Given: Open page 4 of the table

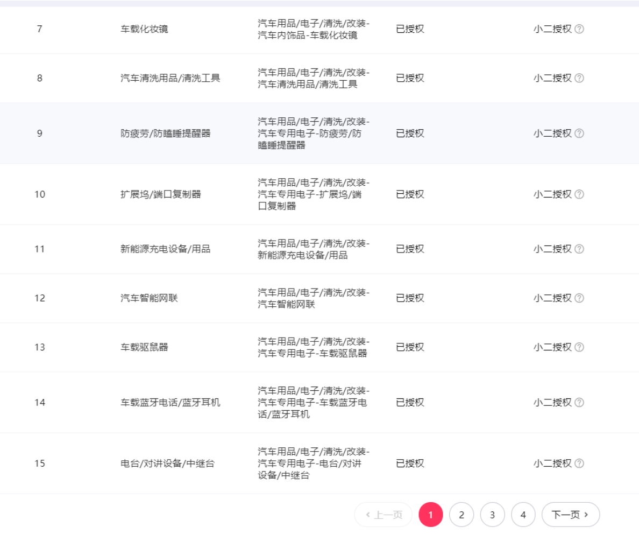Looking at the screenshot, I should coord(523,515).
